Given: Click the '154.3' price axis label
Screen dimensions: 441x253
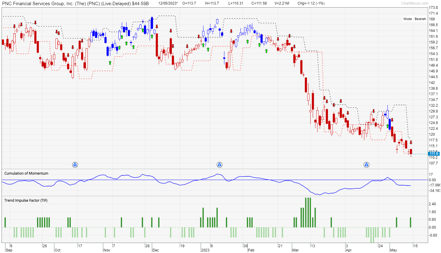Looking at the screenshot, I should coord(433,54).
